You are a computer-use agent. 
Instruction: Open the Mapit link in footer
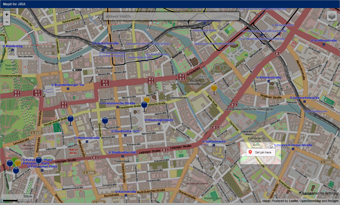coord(266,201)
